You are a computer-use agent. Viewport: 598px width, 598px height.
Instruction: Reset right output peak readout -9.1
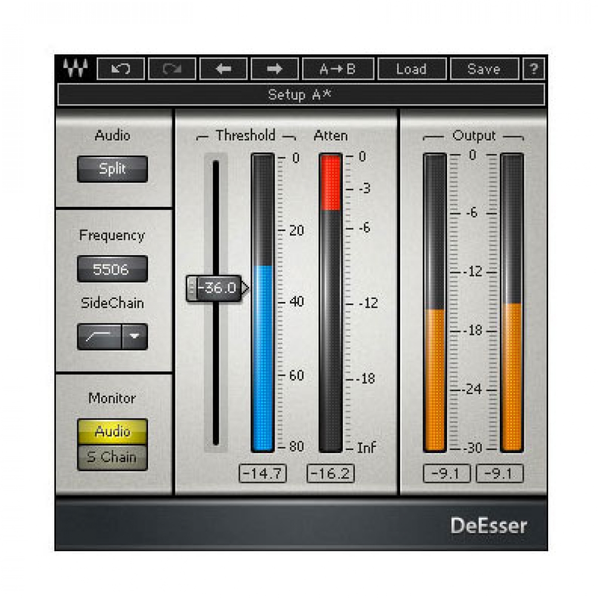500,473
